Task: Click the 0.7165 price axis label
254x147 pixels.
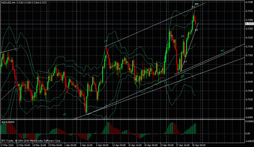Action: click(250, 55)
